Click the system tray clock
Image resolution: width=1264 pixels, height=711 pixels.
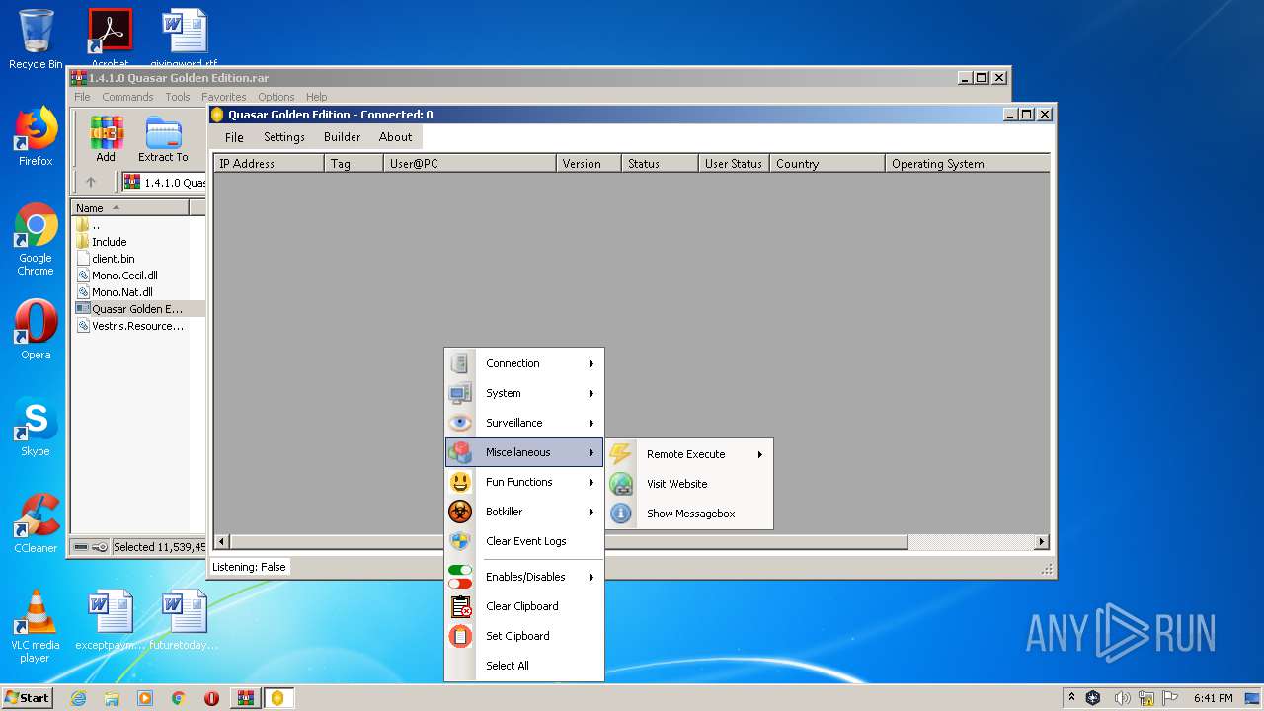(1213, 698)
